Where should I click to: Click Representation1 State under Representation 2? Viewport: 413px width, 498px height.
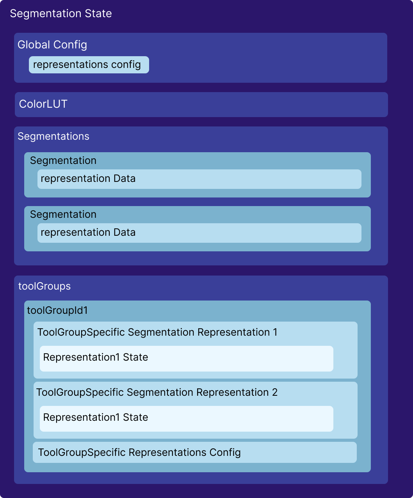(186, 418)
